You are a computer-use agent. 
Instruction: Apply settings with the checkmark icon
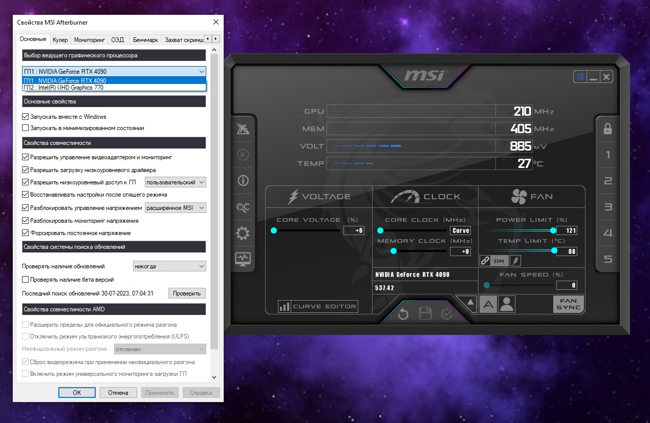tap(447, 314)
